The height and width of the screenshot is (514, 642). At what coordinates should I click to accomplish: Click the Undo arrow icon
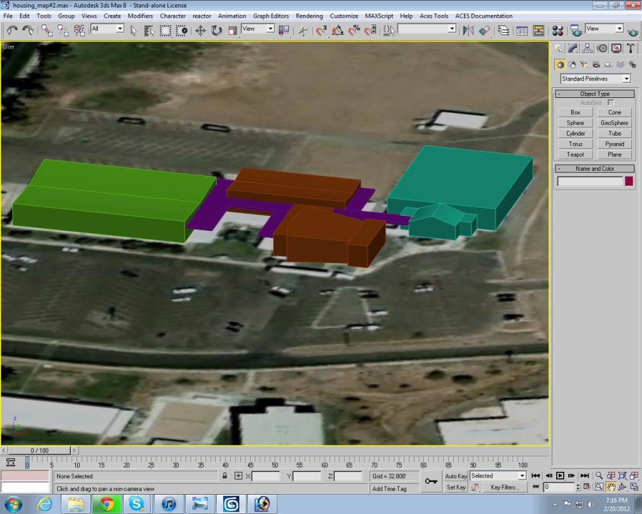tap(12, 30)
